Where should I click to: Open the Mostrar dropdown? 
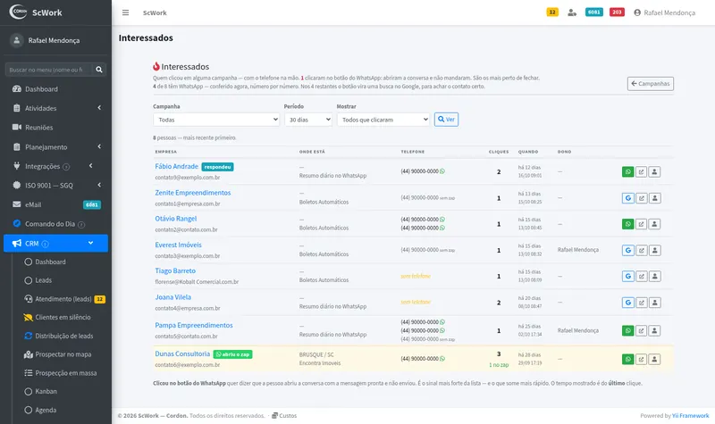383,120
